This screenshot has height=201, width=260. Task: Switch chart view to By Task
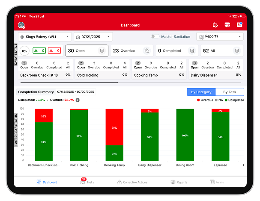(x=229, y=92)
